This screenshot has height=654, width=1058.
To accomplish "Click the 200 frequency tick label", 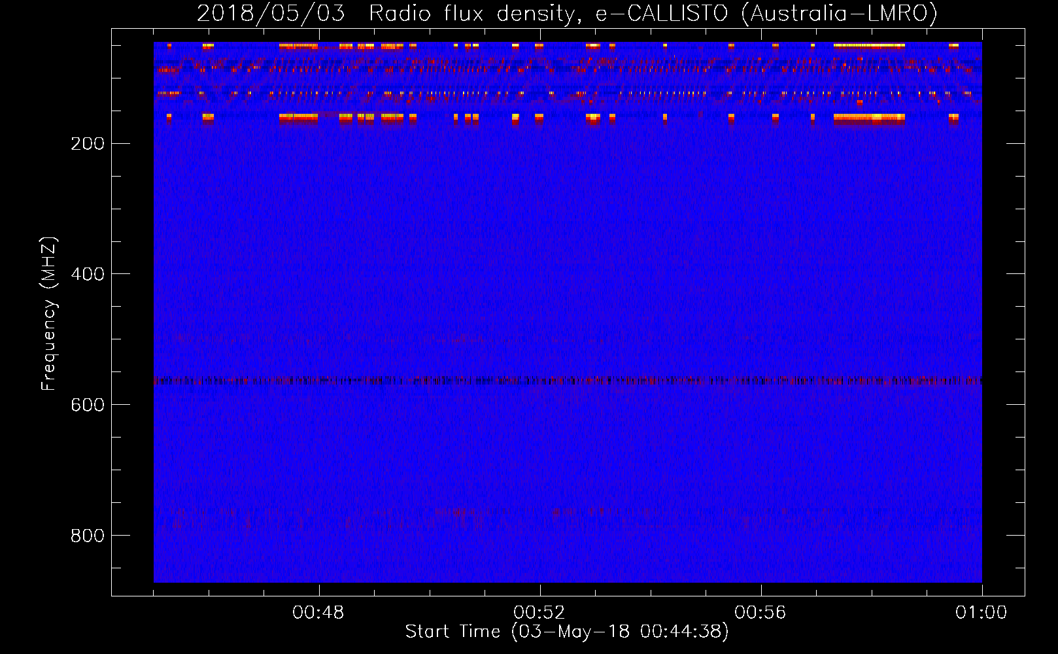I will coord(88,144).
